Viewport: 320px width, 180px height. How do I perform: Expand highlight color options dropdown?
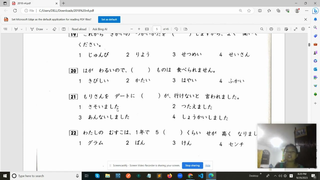click(x=21, y=29)
